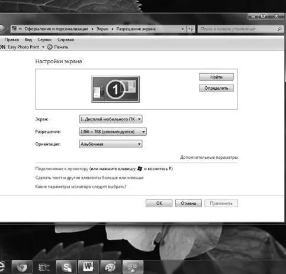Viewport: 286px width, 274px height.
Task: Switch to Microsoft Word in taskbar
Action: (x=89, y=267)
